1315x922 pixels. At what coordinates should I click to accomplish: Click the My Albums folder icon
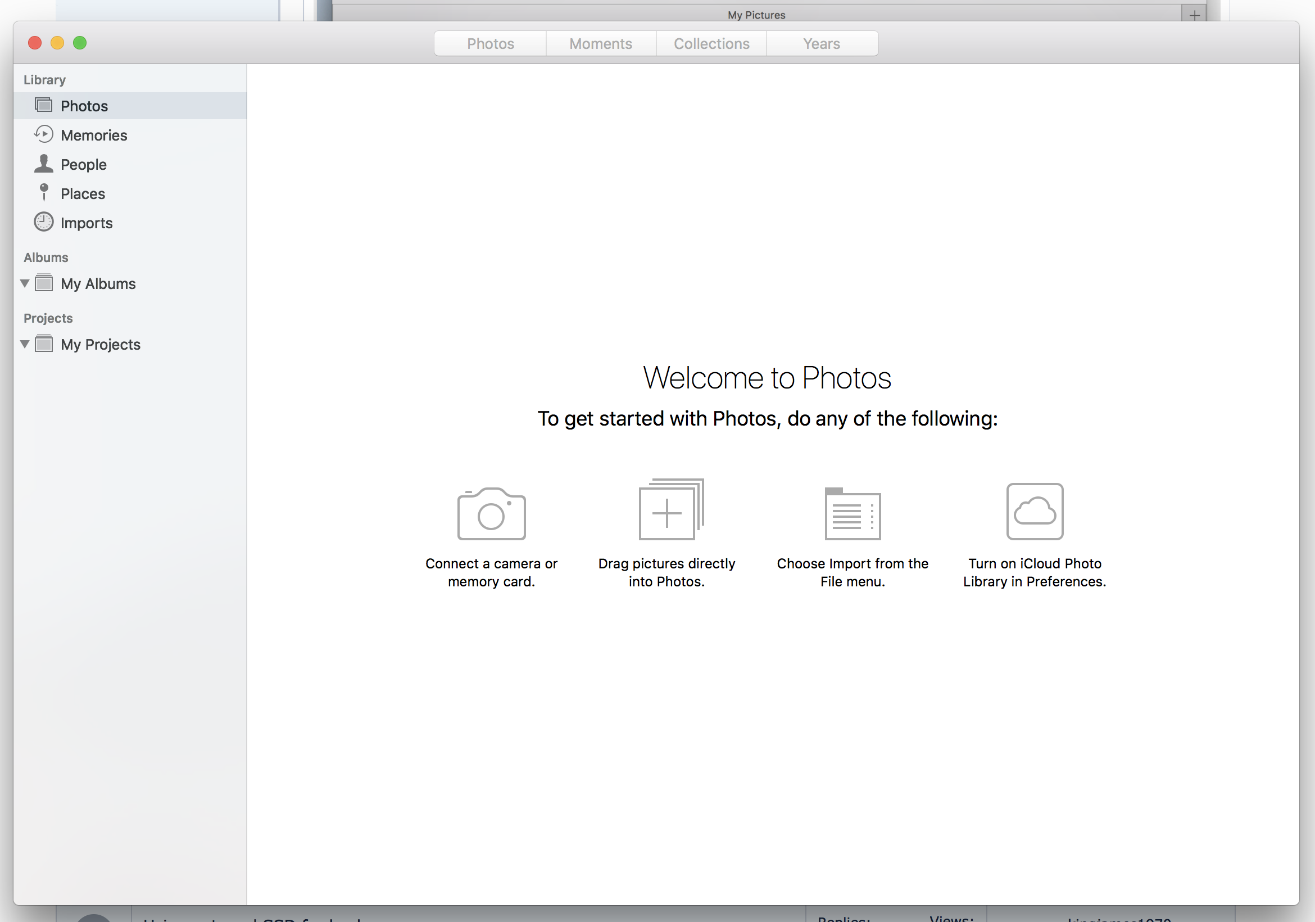(43, 283)
